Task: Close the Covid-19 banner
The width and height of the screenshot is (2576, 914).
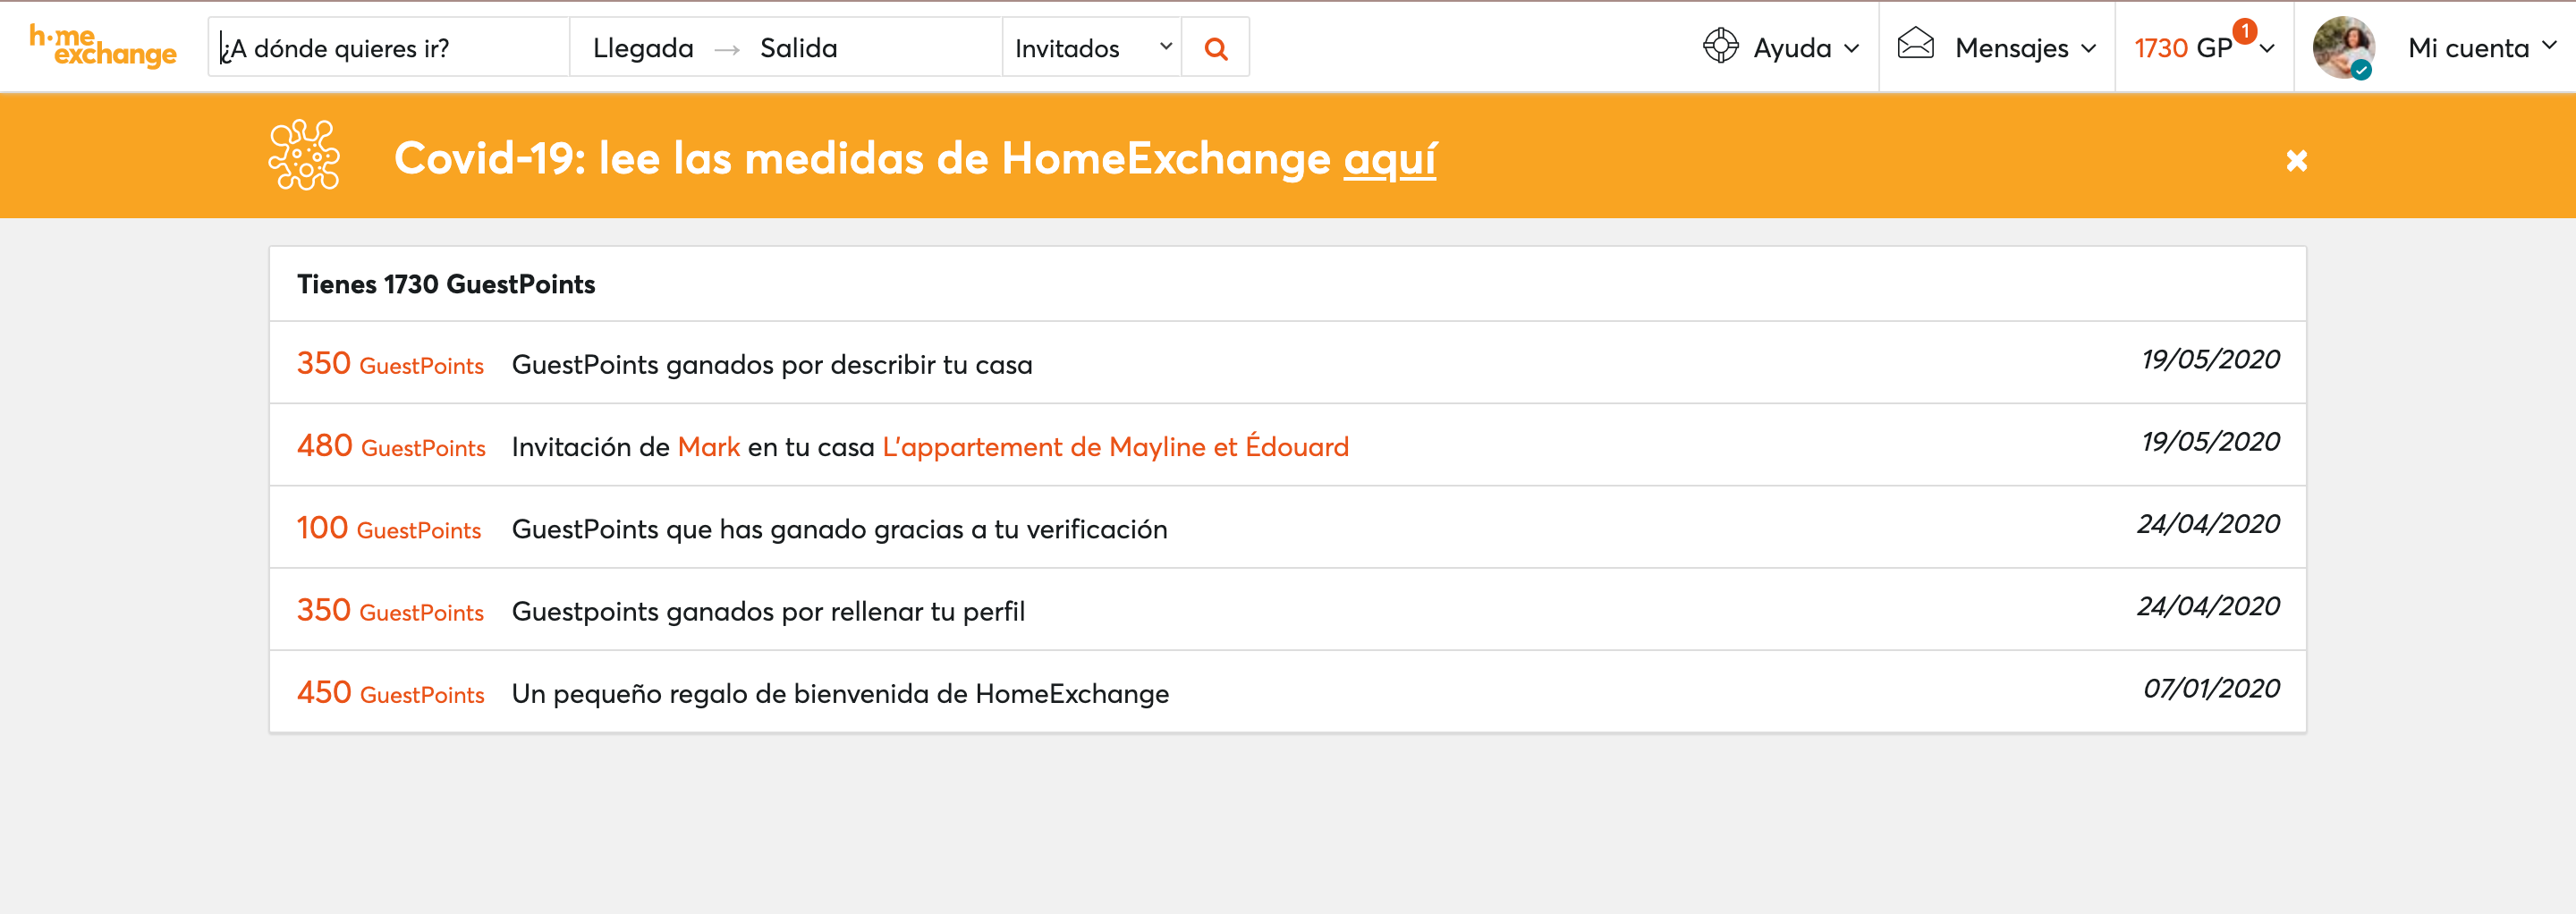Action: point(2296,160)
